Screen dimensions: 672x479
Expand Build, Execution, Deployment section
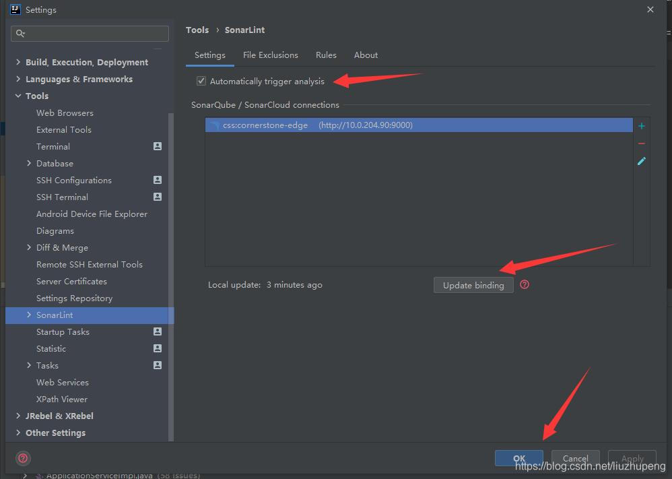pyautogui.click(x=18, y=62)
